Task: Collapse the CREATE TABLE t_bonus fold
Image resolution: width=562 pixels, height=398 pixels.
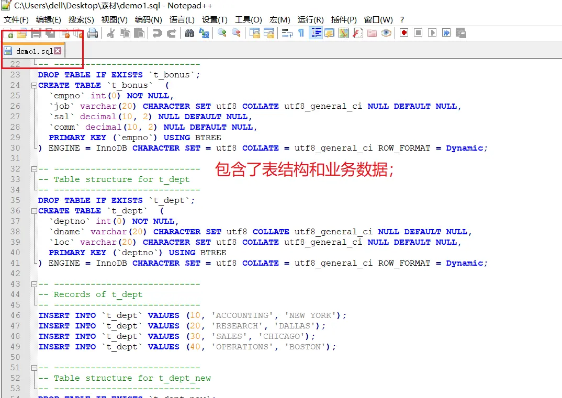Action: pyautogui.click(x=34, y=86)
